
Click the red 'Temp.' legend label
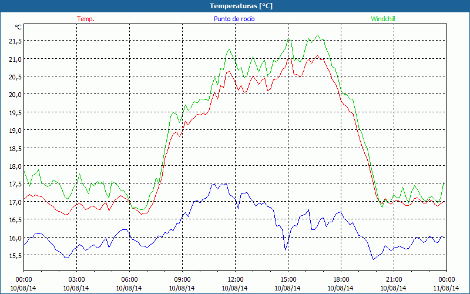(86, 19)
